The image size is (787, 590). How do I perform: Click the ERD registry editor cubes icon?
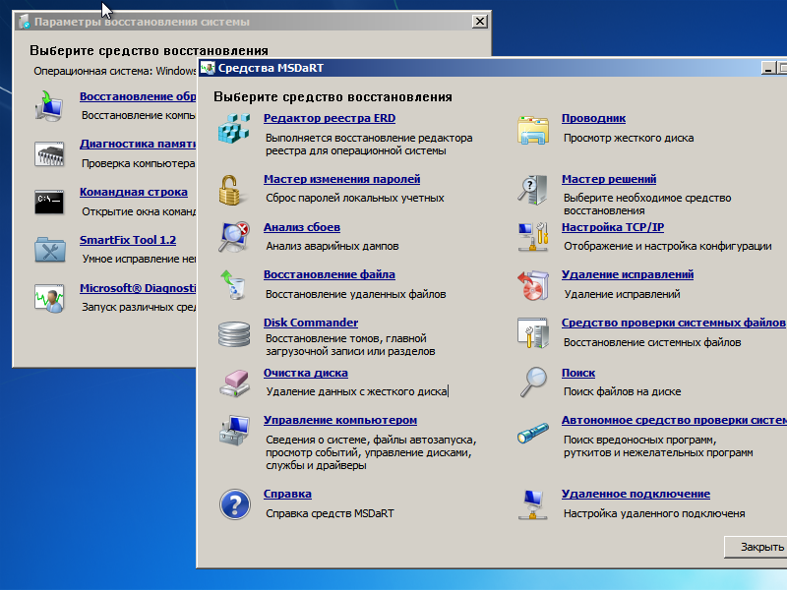pyautogui.click(x=234, y=129)
